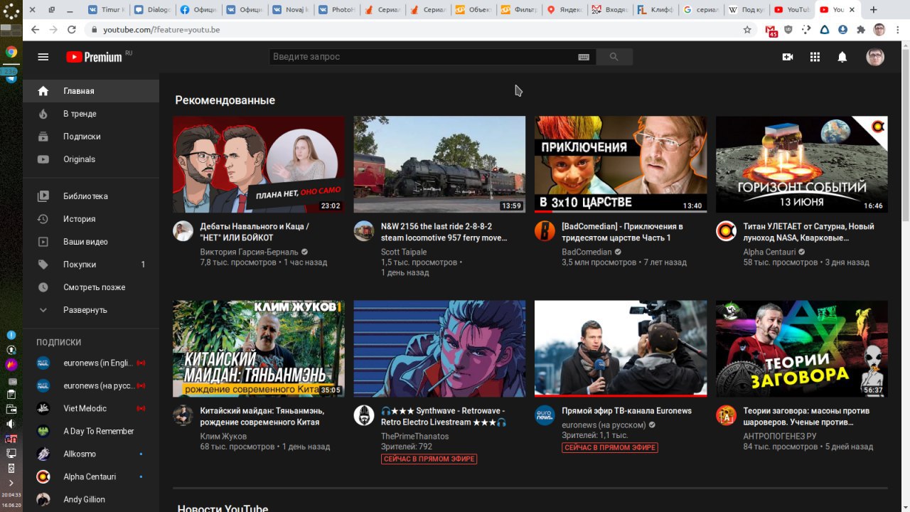Image resolution: width=910 pixels, height=512 pixels.
Task: Open N&W 2156 steam locomotive thumbnail
Action: pyautogui.click(x=439, y=164)
